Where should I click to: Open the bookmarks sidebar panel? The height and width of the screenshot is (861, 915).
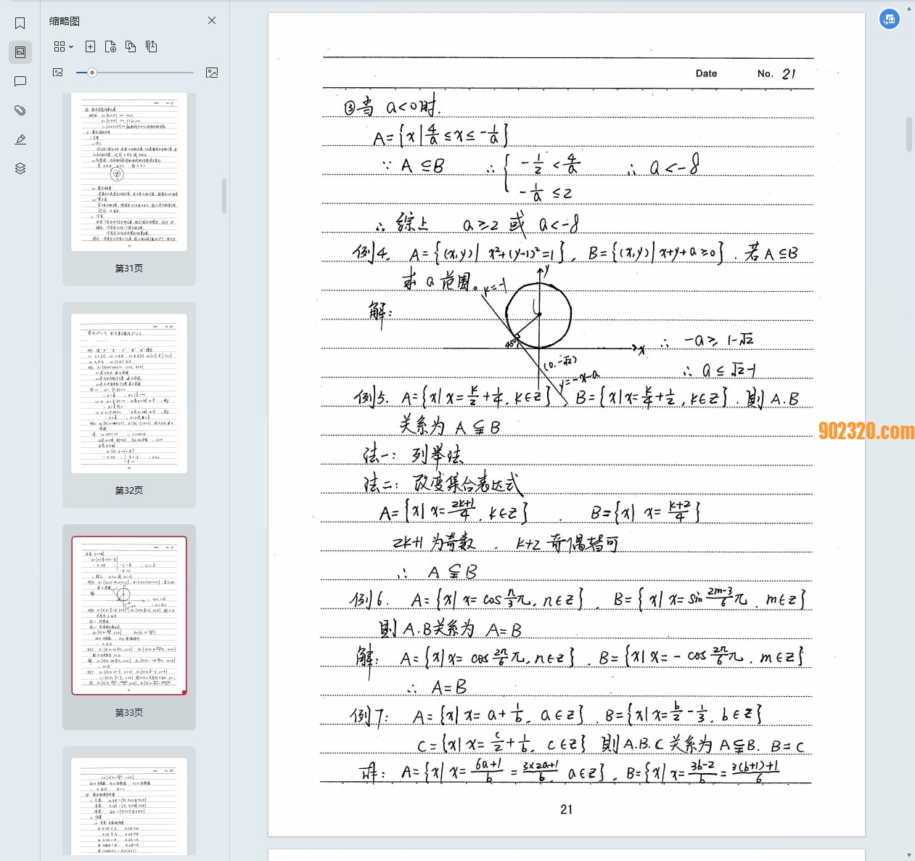tap(20, 23)
